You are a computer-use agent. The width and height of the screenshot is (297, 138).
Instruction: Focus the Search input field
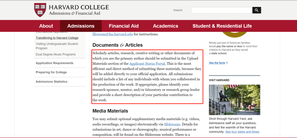[x=222, y=10]
